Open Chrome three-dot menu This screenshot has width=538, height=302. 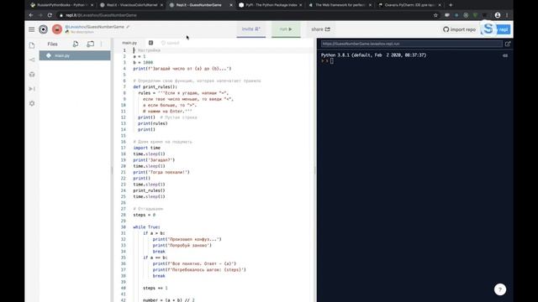pos(507,15)
